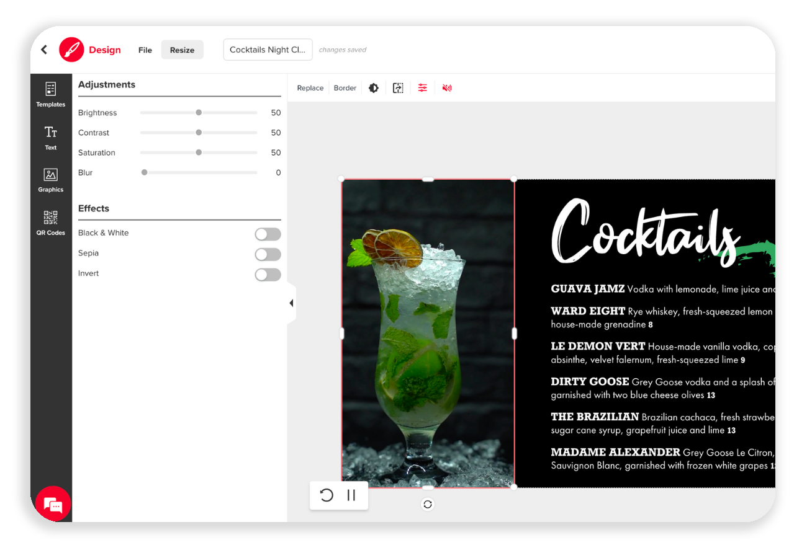
Task: Click the image's right-middle resize handle
Action: [514, 334]
